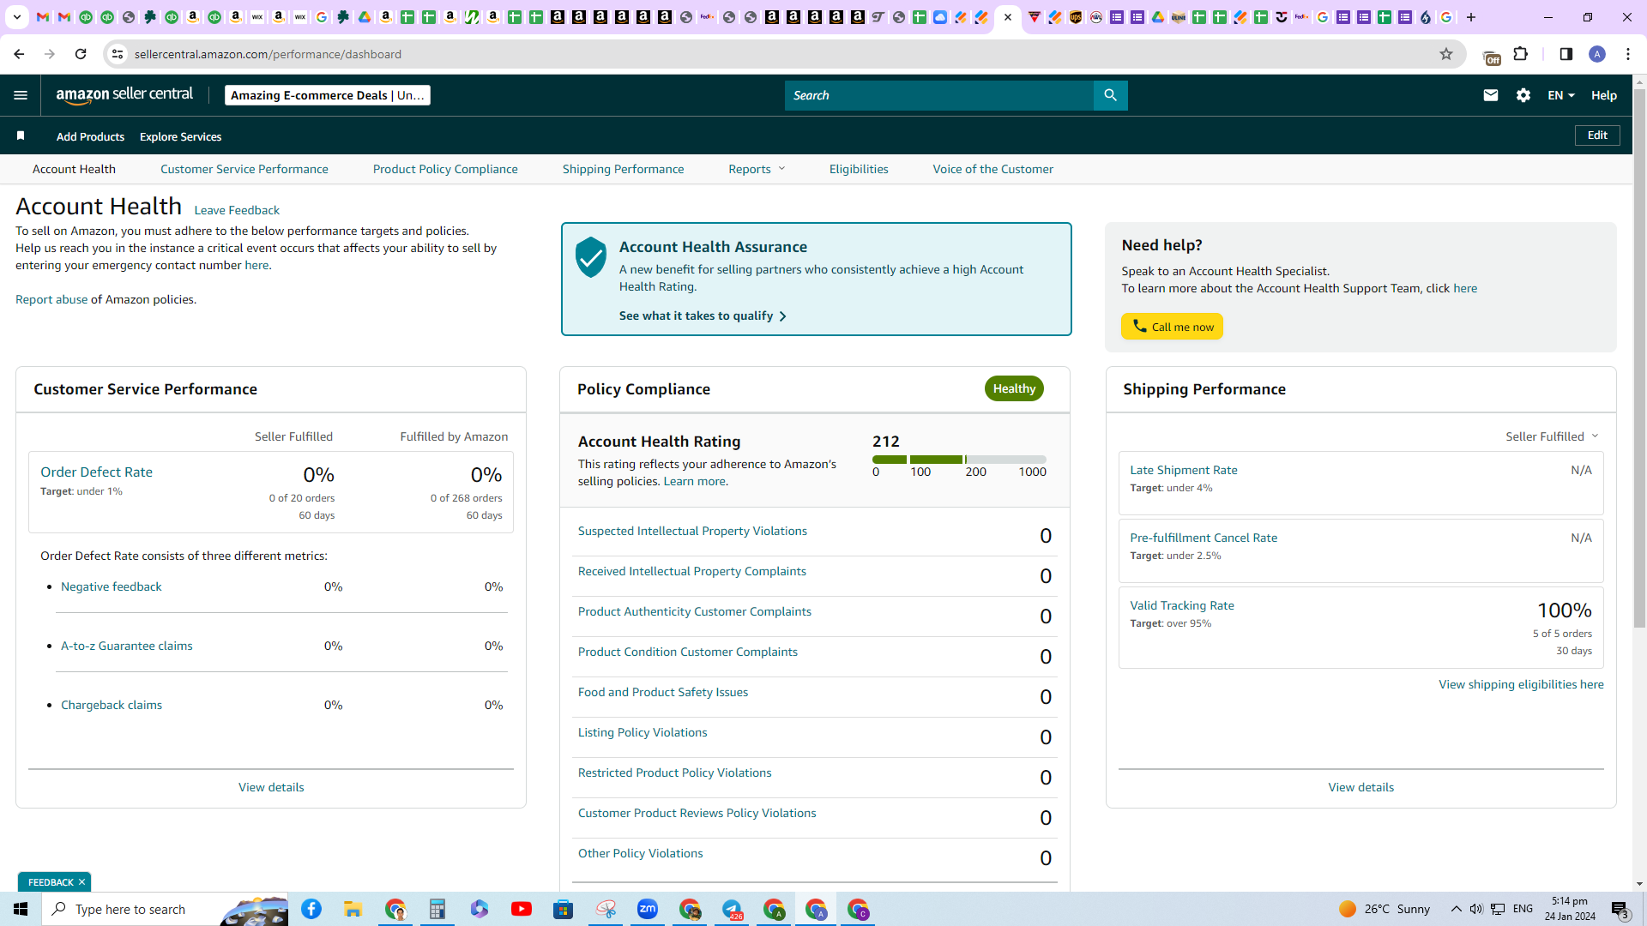Reload the page in the browser

(x=81, y=54)
